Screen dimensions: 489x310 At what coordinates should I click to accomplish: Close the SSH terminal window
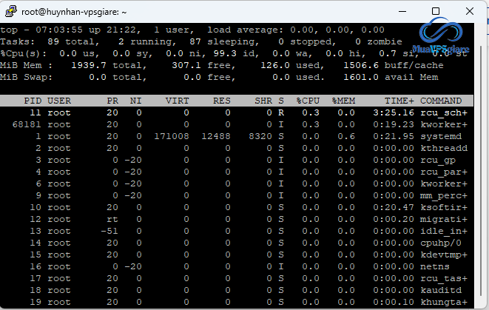469,11
